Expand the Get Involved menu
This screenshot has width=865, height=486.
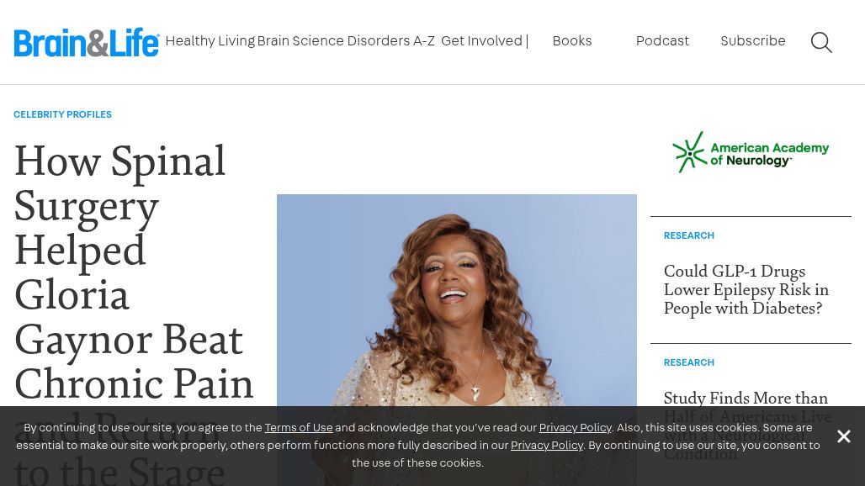pos(481,40)
